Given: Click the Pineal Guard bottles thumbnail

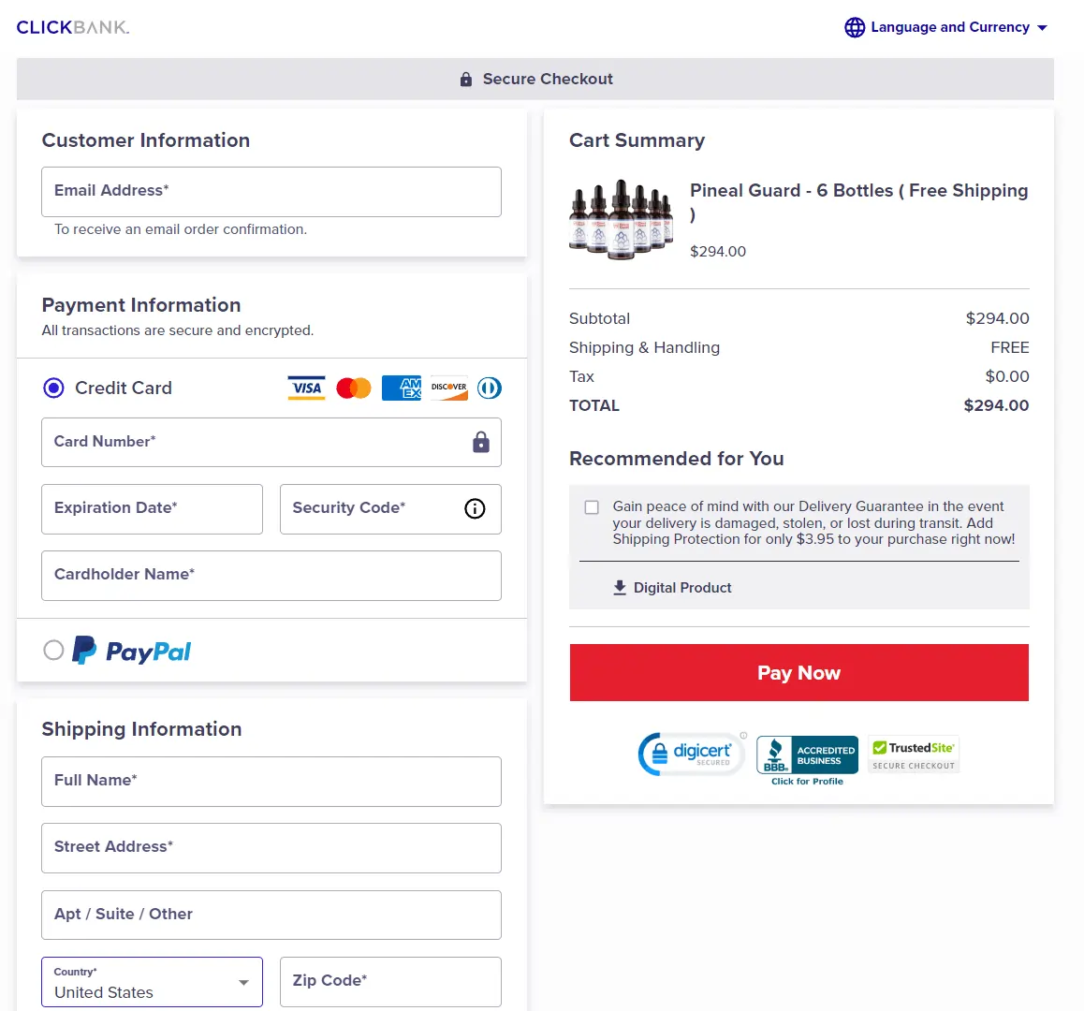Looking at the screenshot, I should click(621, 219).
